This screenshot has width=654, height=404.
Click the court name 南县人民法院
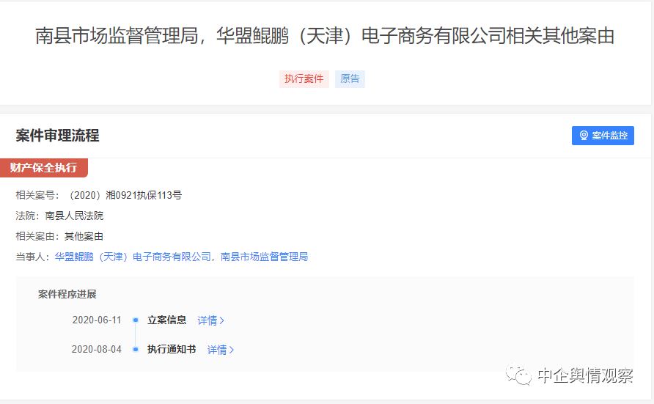(74, 216)
